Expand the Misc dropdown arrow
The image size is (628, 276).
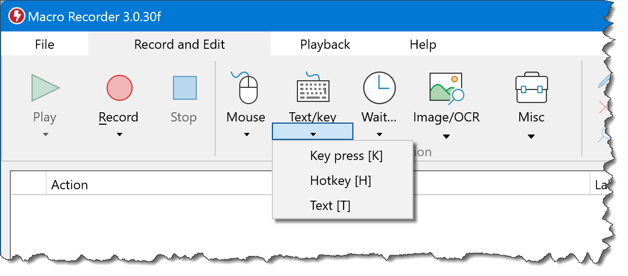pos(531,137)
